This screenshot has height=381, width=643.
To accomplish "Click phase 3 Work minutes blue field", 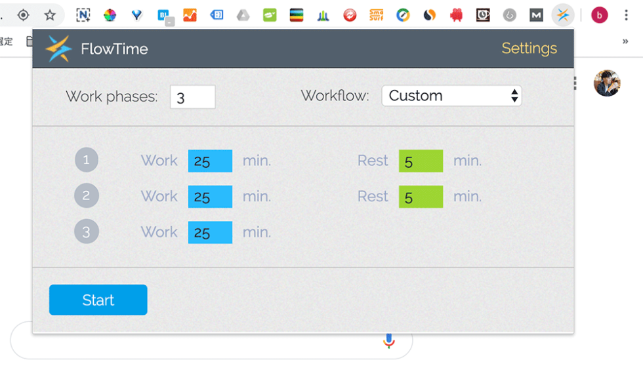I will coord(210,232).
